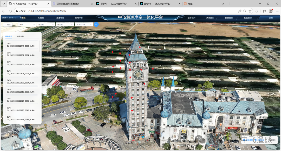Open new browser tab with plus icon
The image size is (281, 151).
230,4
